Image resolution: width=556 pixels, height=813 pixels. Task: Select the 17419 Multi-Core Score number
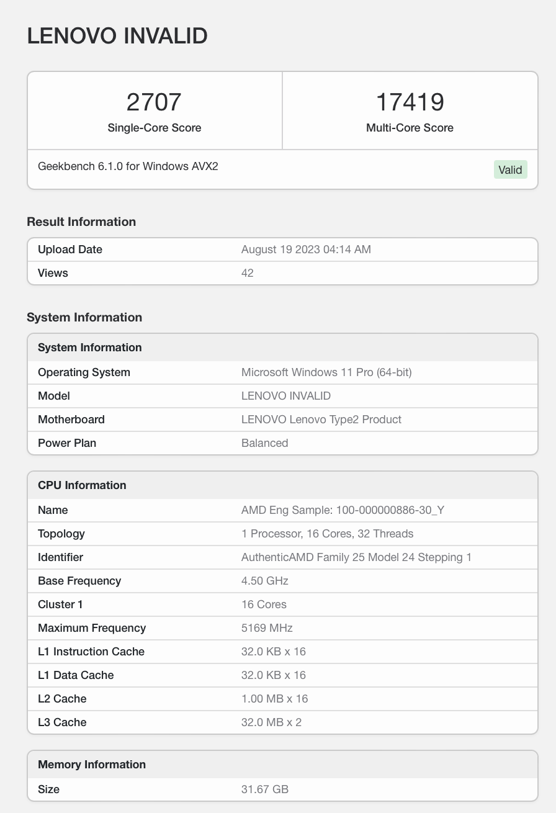click(x=410, y=102)
